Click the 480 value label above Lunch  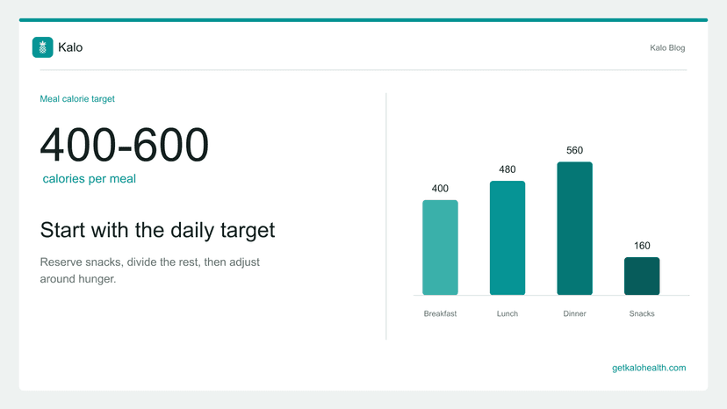click(507, 169)
